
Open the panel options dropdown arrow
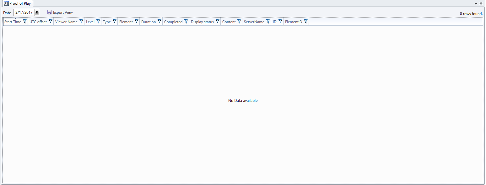point(476,4)
